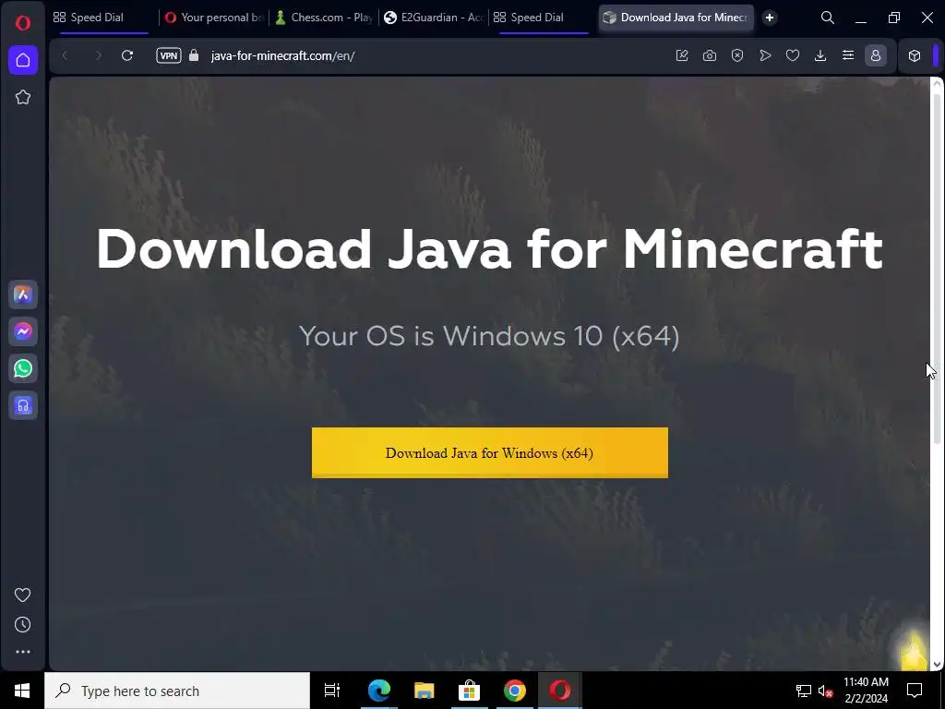The image size is (945, 709).
Task: Open the Windows Start menu
Action: 22,691
